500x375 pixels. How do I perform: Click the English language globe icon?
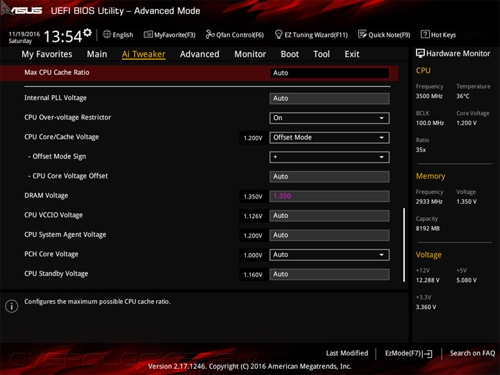click(107, 34)
